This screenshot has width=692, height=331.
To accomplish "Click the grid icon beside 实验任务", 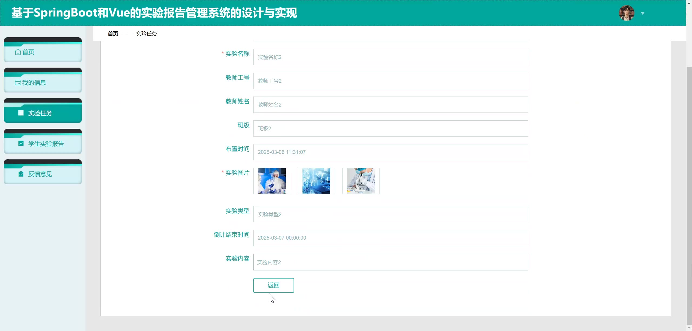I will 21,113.
